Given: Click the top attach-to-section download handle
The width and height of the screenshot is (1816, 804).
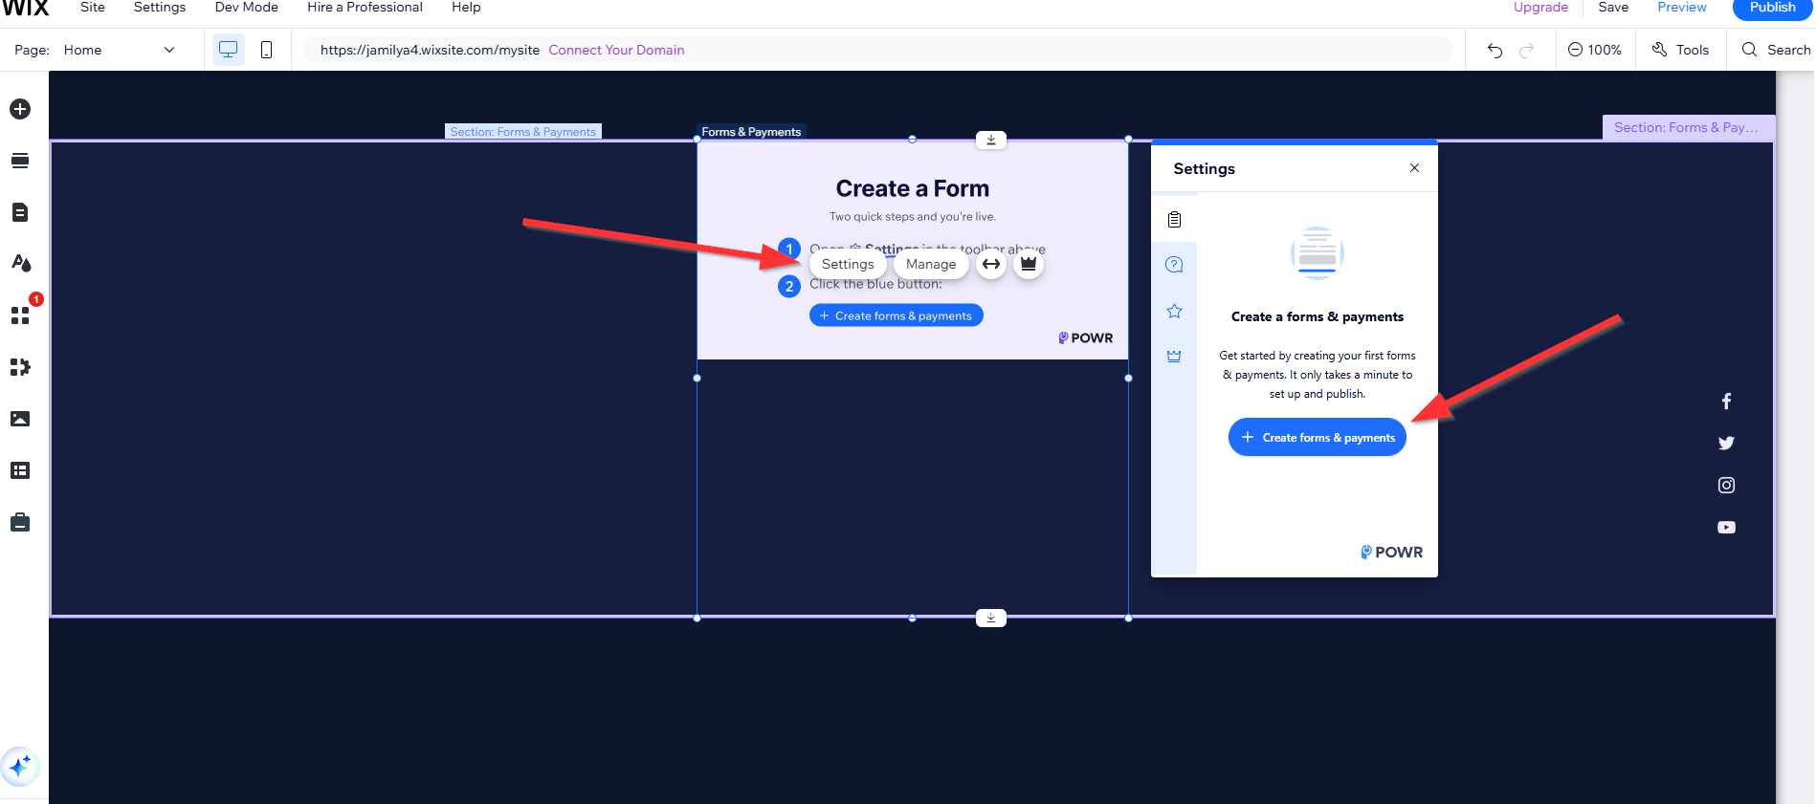Looking at the screenshot, I should point(991,140).
